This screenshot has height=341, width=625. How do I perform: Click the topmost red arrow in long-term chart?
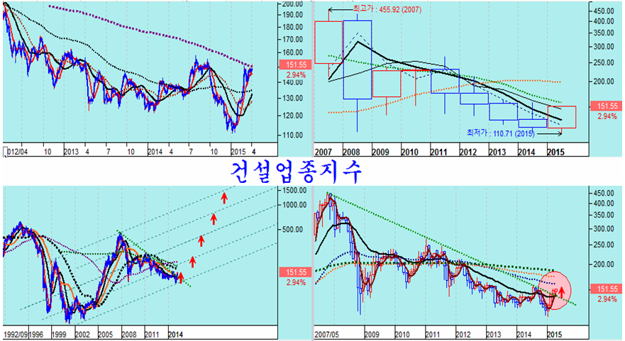pyautogui.click(x=224, y=197)
